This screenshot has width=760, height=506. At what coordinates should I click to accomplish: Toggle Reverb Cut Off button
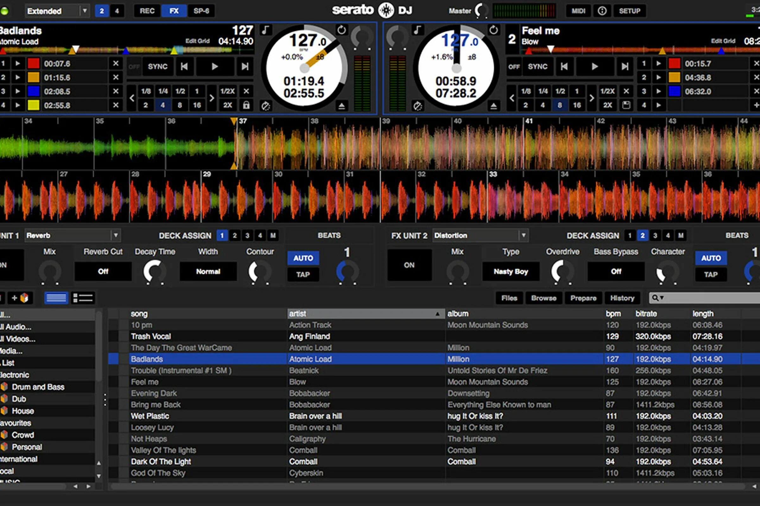(103, 271)
